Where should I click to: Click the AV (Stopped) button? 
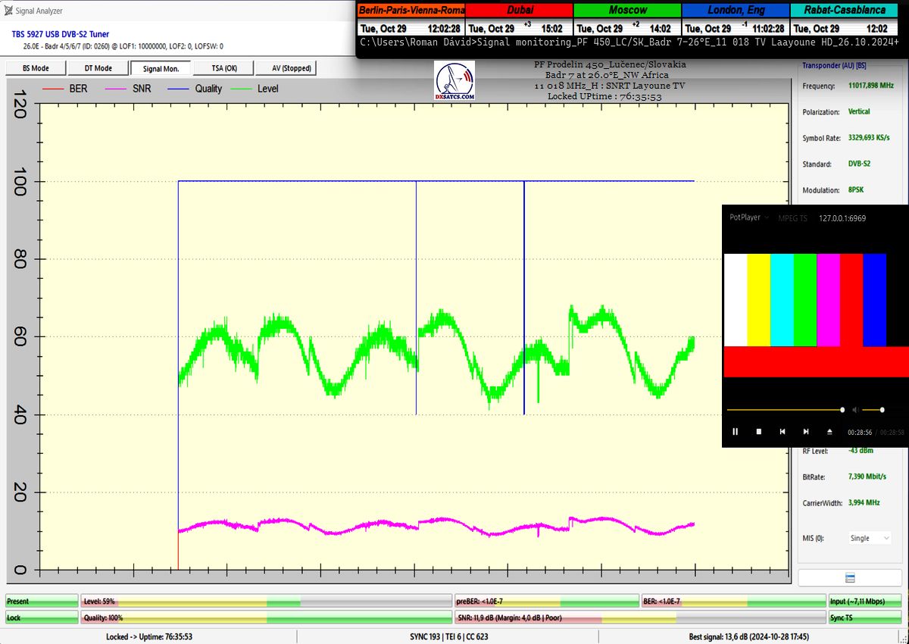point(293,68)
